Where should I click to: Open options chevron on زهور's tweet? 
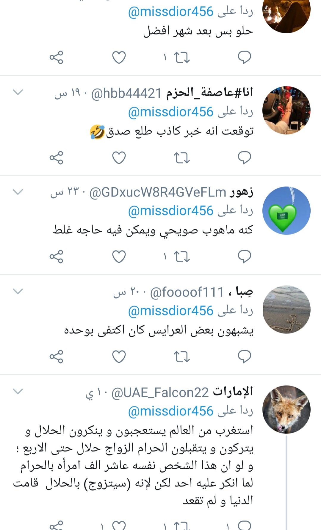pos(18,192)
